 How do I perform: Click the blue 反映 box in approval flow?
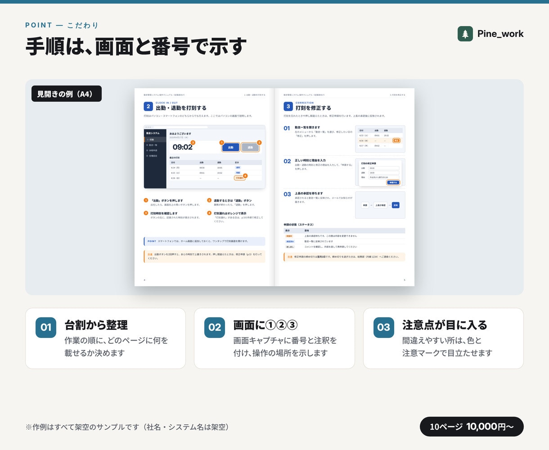(396, 205)
